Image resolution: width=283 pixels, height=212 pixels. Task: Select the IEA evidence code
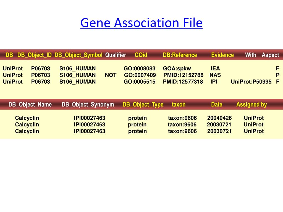tap(215, 68)
